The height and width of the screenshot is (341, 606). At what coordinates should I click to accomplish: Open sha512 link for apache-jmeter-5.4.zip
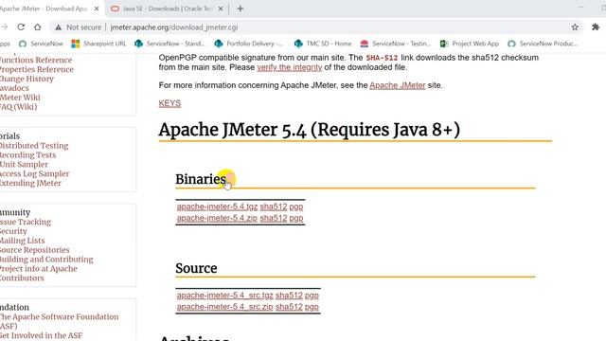pyautogui.click(x=274, y=218)
